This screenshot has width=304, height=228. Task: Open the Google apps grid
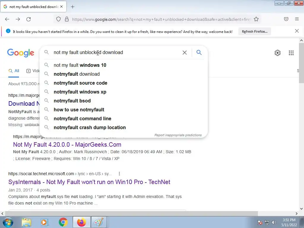[291, 53]
